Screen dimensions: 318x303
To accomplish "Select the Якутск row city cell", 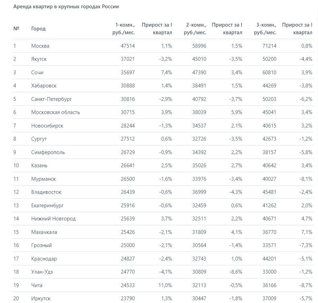I will point(39,59).
